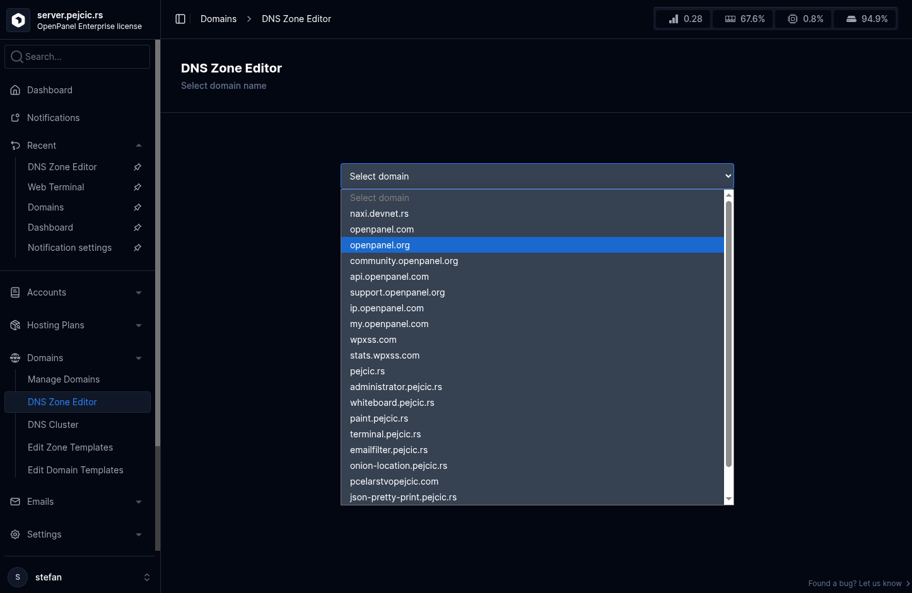This screenshot has width=912, height=593.
Task: Select openpanel.com domain
Action: click(x=532, y=229)
